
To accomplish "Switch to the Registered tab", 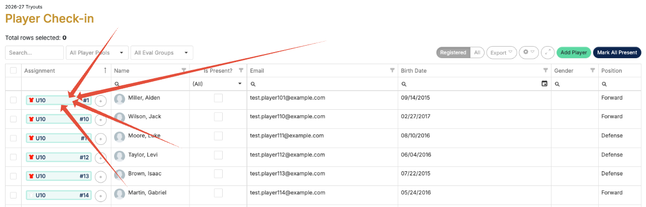I will 453,53.
